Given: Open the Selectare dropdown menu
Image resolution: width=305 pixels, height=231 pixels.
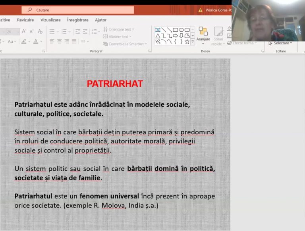Looking at the screenshot, I should pos(280,43).
